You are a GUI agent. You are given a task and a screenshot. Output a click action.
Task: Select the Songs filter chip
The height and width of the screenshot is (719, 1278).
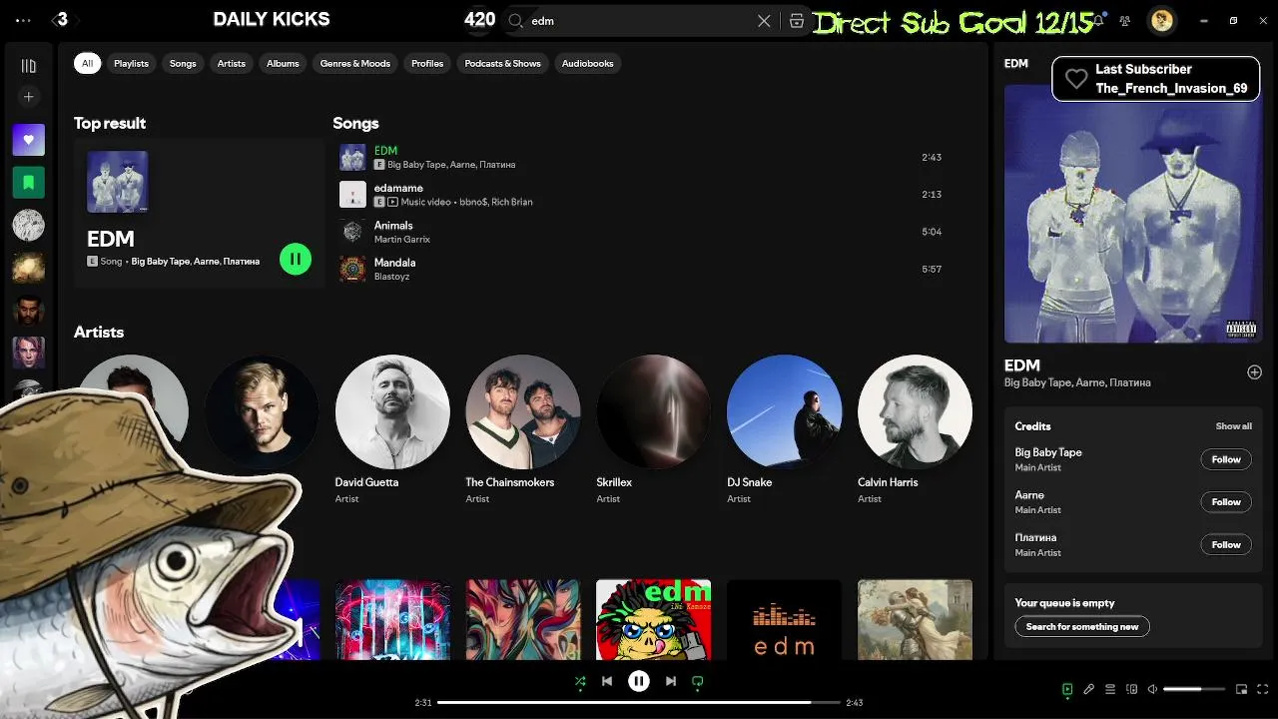coord(183,63)
